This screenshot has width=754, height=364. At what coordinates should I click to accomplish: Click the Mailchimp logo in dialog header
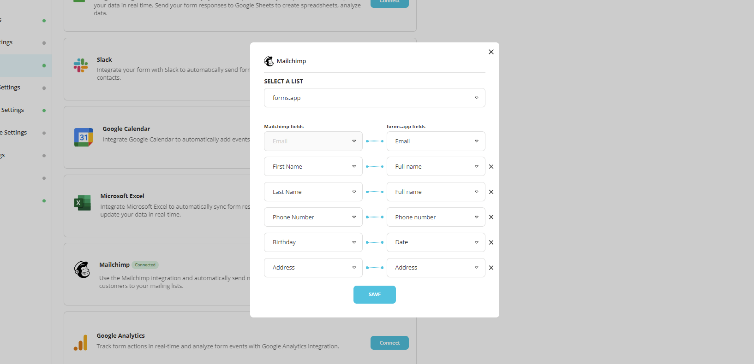point(269,61)
